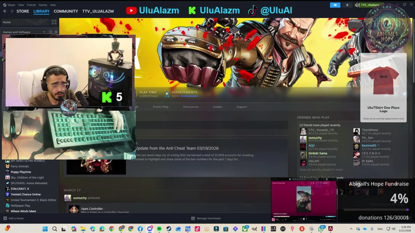Open TikTok from the taskbar
Screen dimensions: 415x233
pos(197,229)
